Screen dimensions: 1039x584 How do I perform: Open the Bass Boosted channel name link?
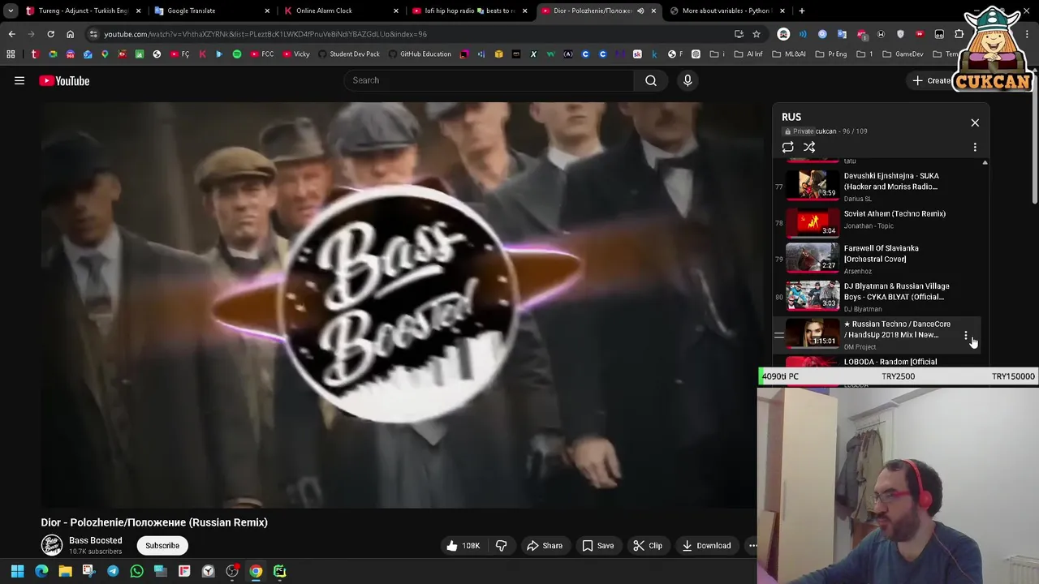pyautogui.click(x=96, y=540)
